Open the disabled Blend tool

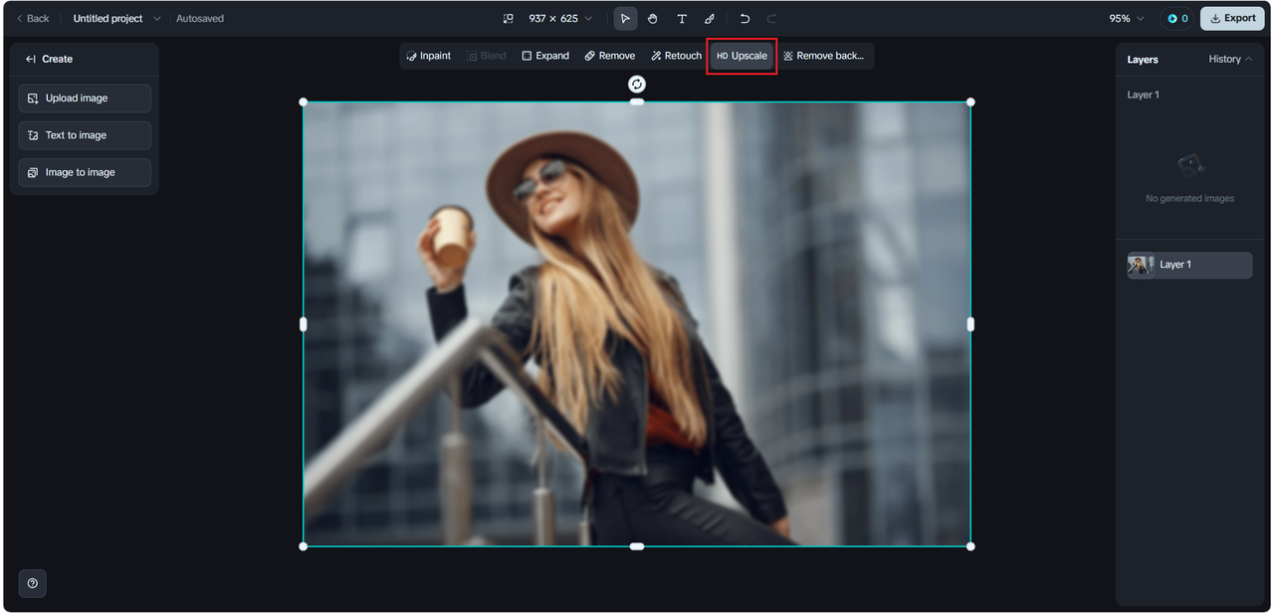(487, 56)
